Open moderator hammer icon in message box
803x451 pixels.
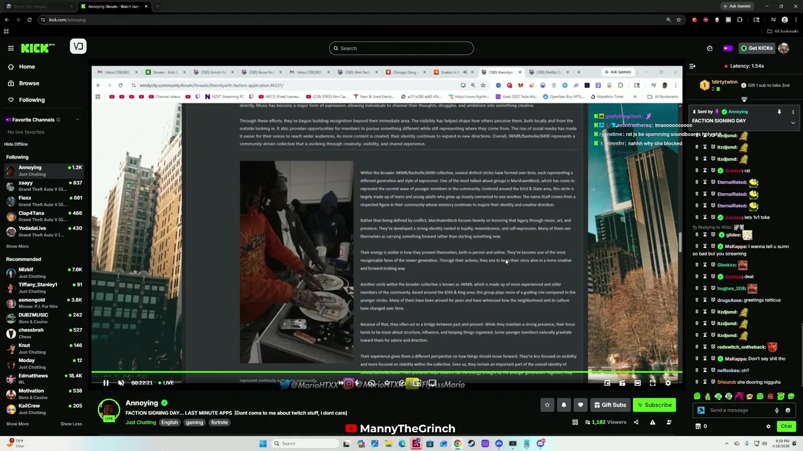pos(701,410)
